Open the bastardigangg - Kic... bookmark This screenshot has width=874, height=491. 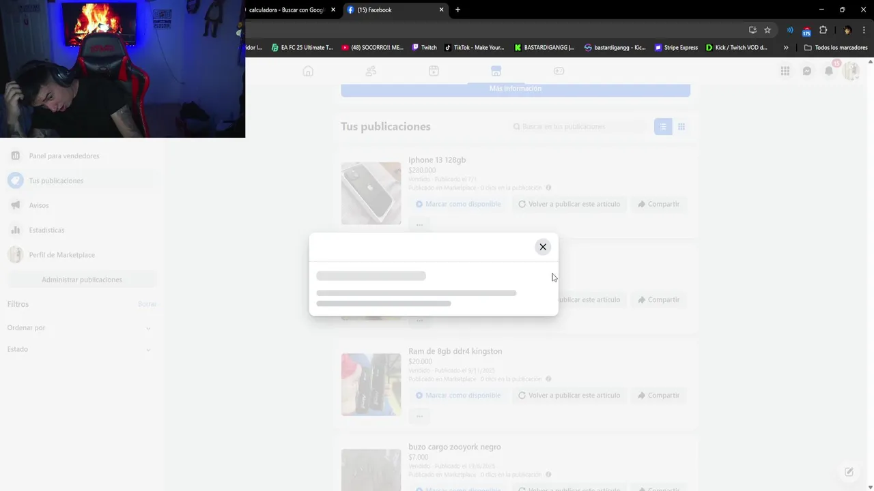coord(615,48)
